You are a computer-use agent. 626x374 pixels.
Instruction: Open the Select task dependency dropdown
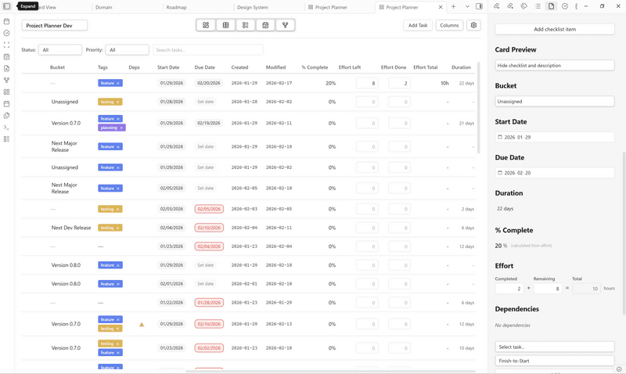pos(555,347)
